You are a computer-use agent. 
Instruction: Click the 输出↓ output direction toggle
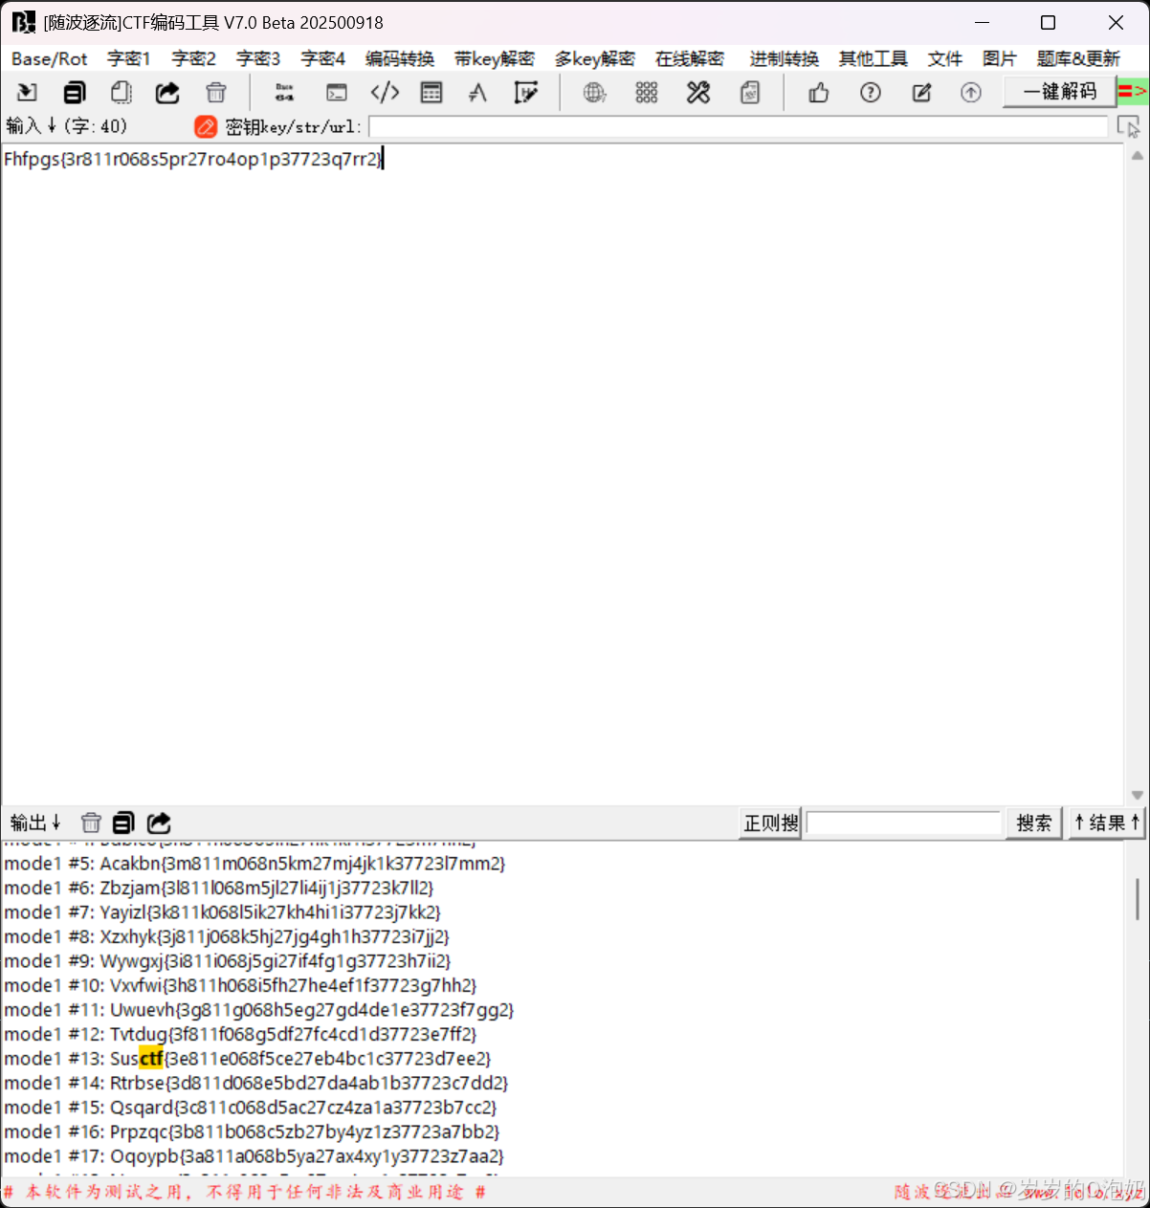tap(34, 823)
